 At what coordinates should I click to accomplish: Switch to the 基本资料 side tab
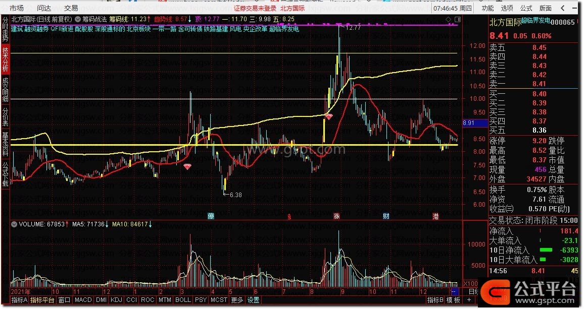[5, 144]
